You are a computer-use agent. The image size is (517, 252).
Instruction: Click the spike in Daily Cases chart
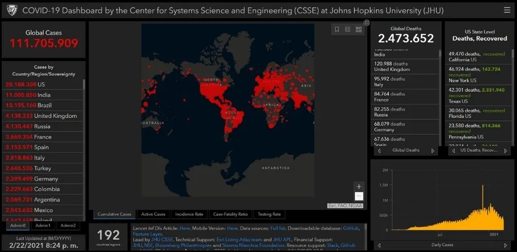coord(483,197)
